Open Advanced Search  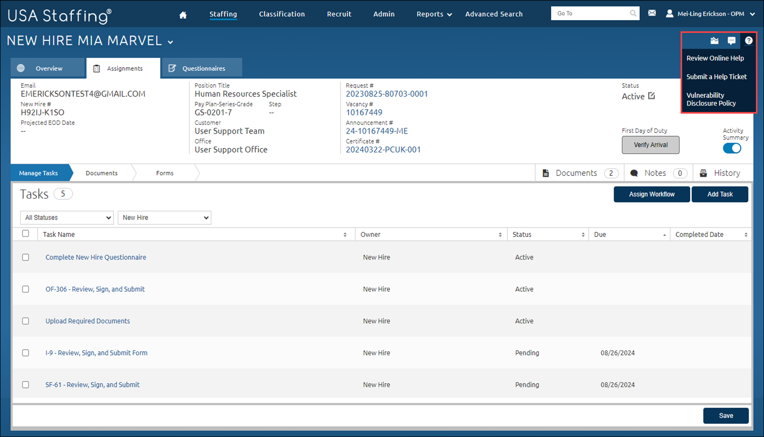click(x=494, y=14)
